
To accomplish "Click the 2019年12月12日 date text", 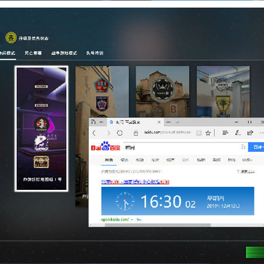I will (x=224, y=206).
